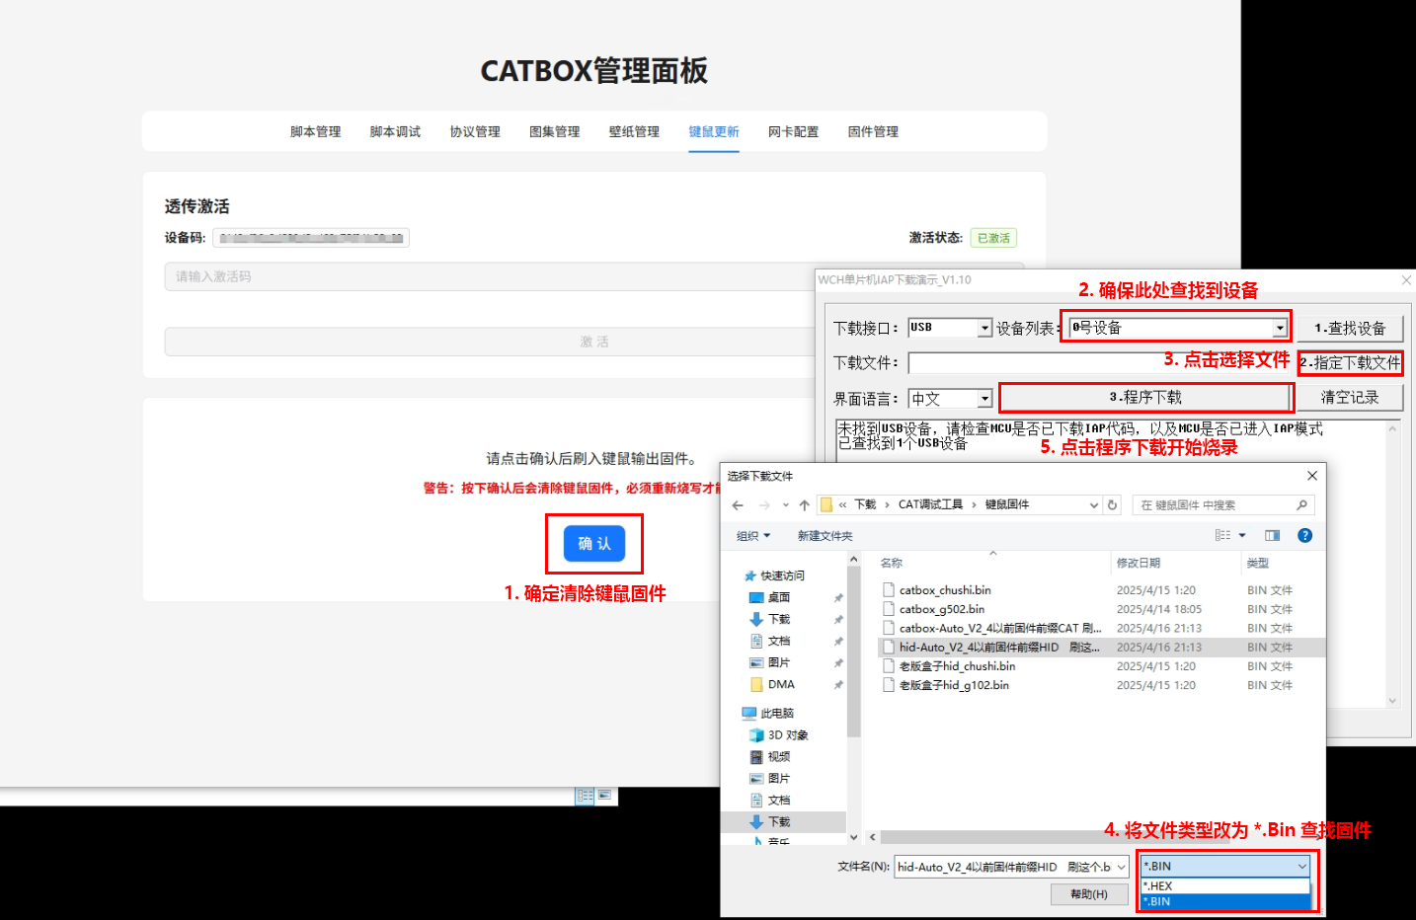This screenshot has width=1416, height=920.
Task: Click the search magnifier icon in file dialog
Action: [x=1301, y=505]
